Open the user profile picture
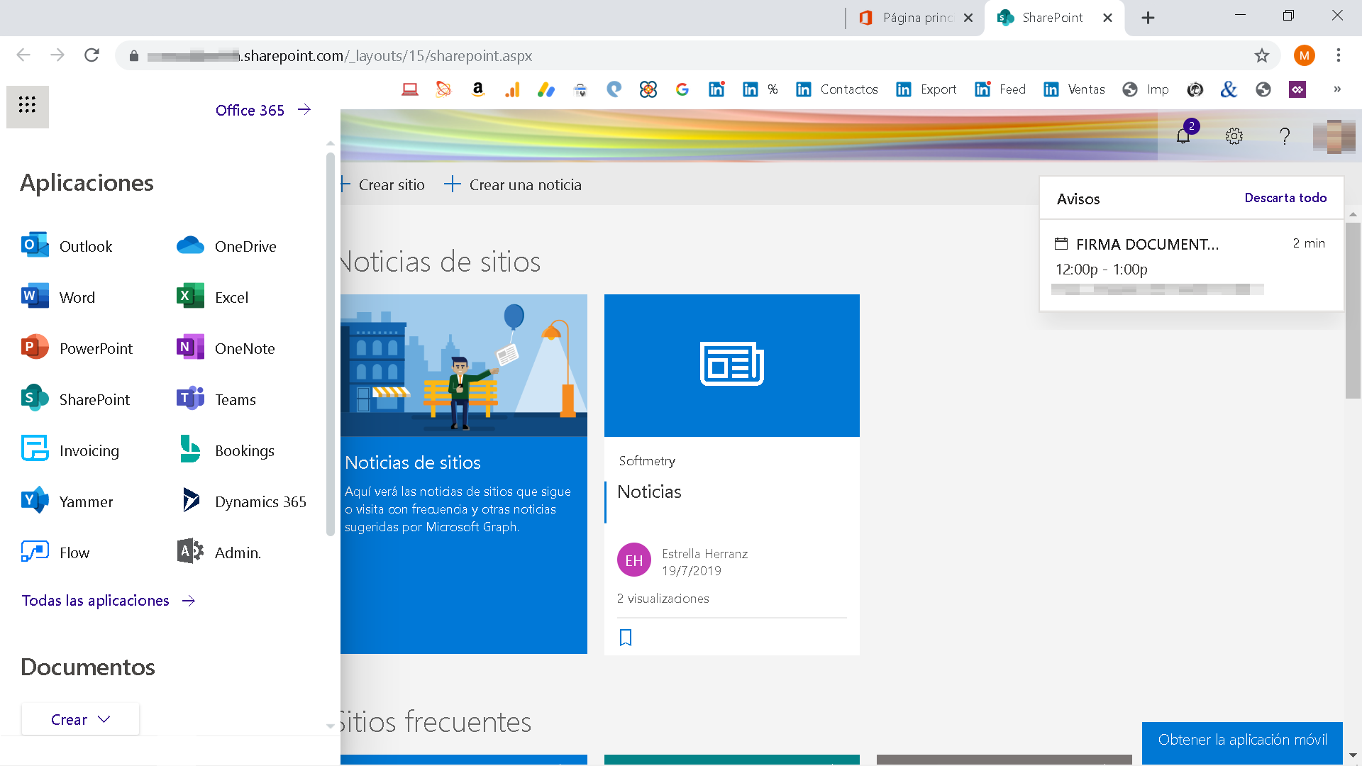The height and width of the screenshot is (766, 1362). pyautogui.click(x=1334, y=136)
